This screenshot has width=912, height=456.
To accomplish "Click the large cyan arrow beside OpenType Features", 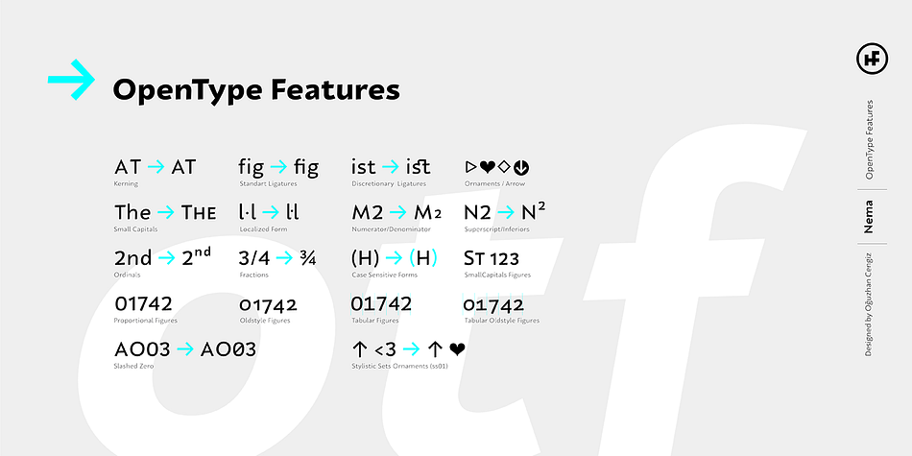I will (71, 80).
